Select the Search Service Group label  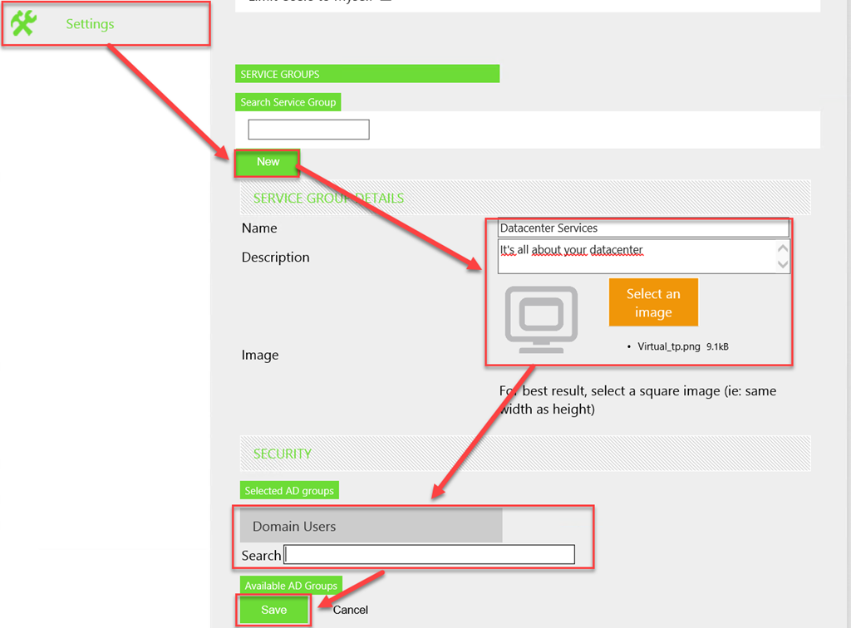coord(288,102)
